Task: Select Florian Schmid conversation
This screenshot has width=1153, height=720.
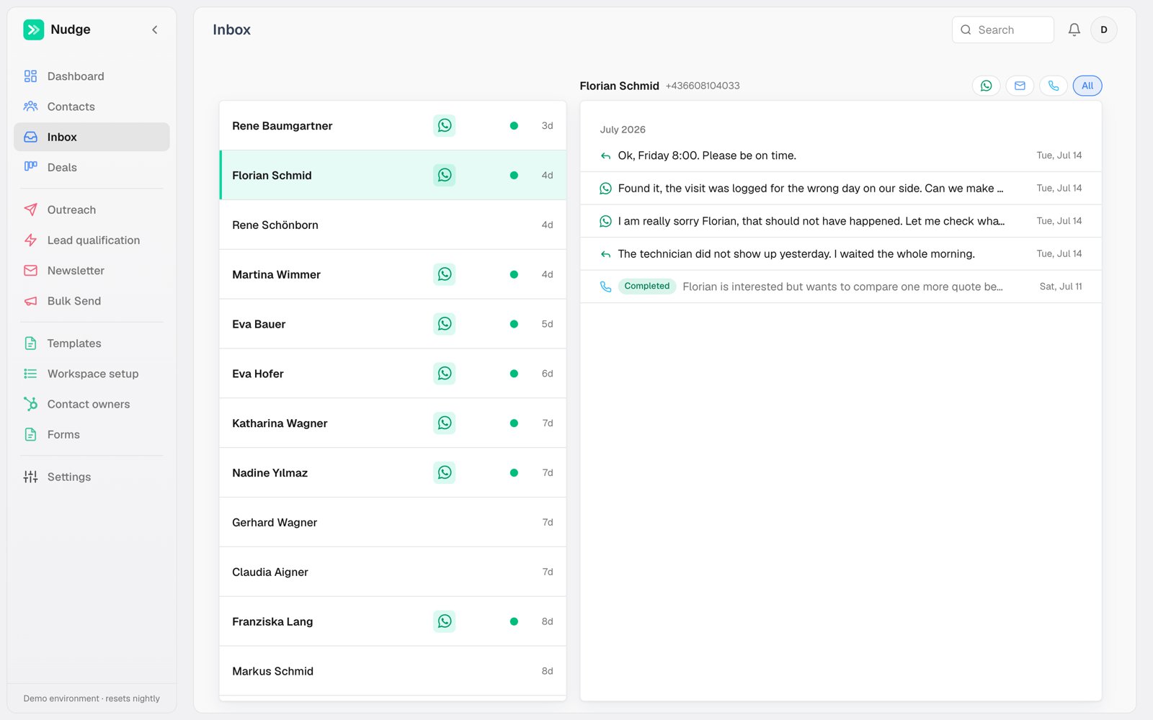Action: click(x=393, y=175)
